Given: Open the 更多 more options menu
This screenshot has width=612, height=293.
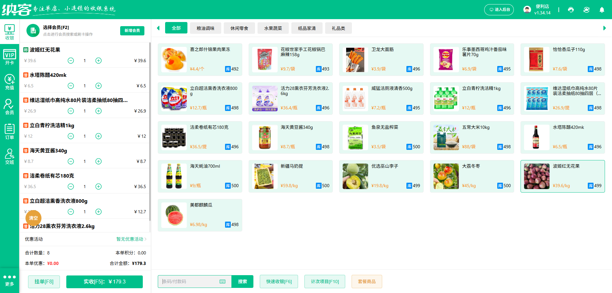Looking at the screenshot, I should (10, 280).
